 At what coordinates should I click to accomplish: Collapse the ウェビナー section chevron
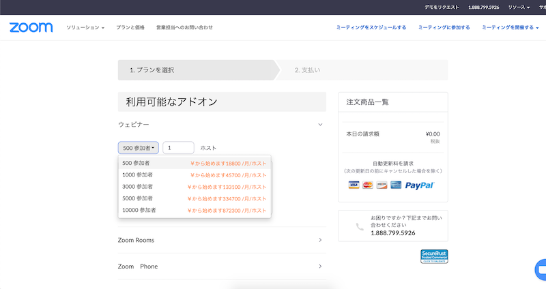[x=320, y=125]
